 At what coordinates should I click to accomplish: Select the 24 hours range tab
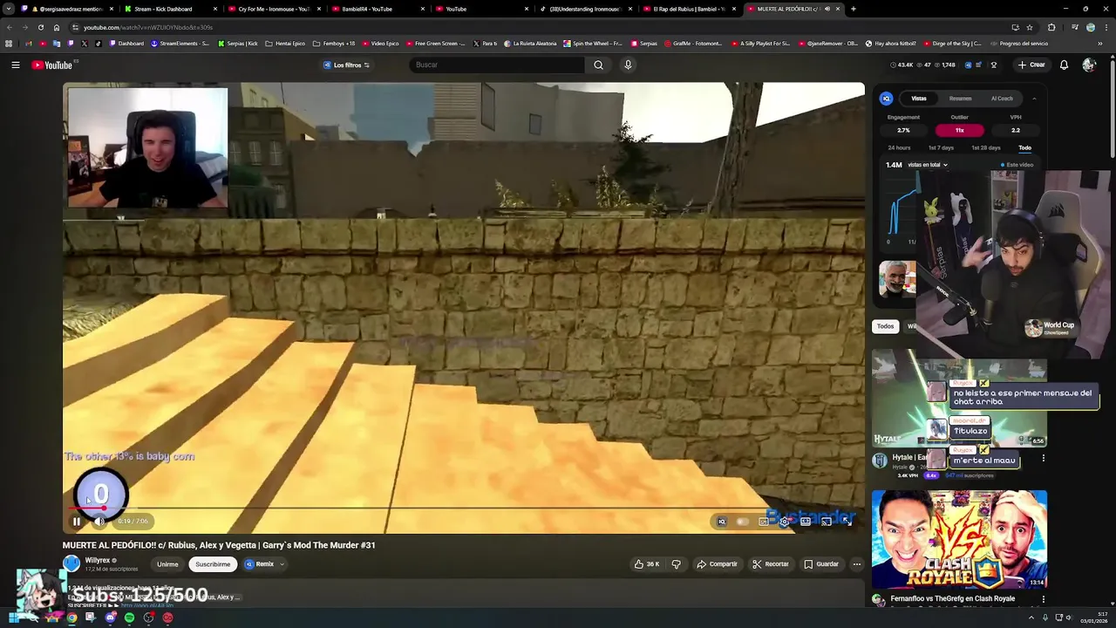point(899,147)
